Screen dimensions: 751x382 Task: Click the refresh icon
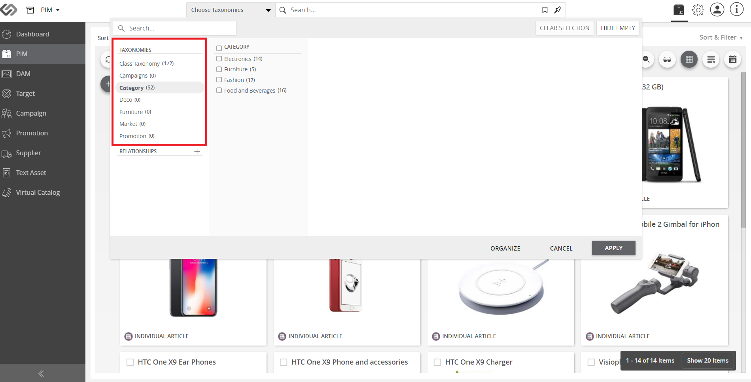coord(107,59)
